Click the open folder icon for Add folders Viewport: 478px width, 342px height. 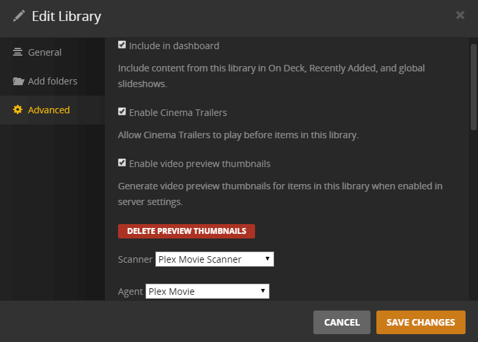coord(18,81)
